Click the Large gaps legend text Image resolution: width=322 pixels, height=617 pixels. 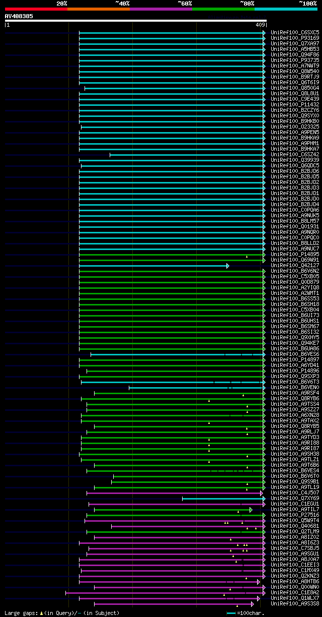(x=62, y=613)
